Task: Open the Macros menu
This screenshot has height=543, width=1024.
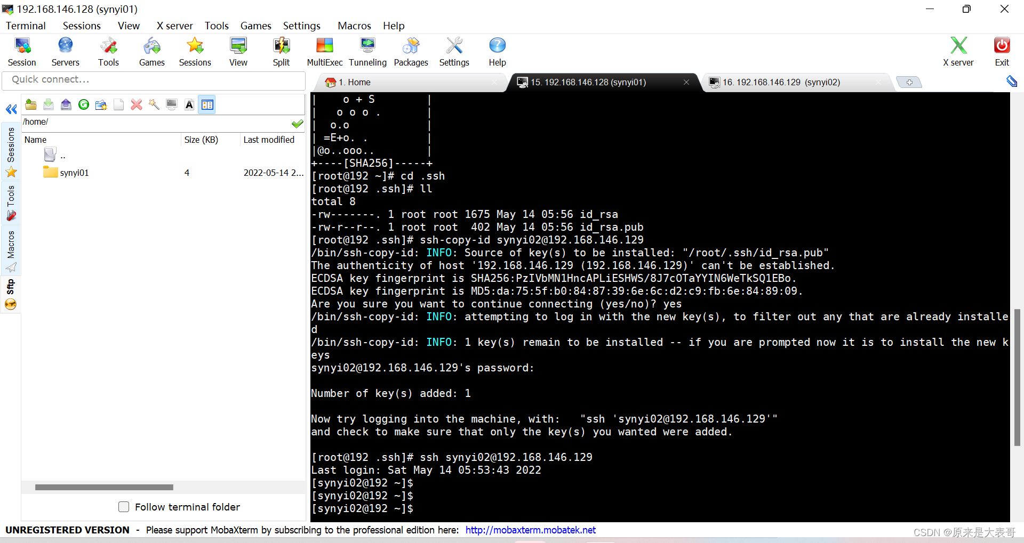Action: click(x=354, y=26)
